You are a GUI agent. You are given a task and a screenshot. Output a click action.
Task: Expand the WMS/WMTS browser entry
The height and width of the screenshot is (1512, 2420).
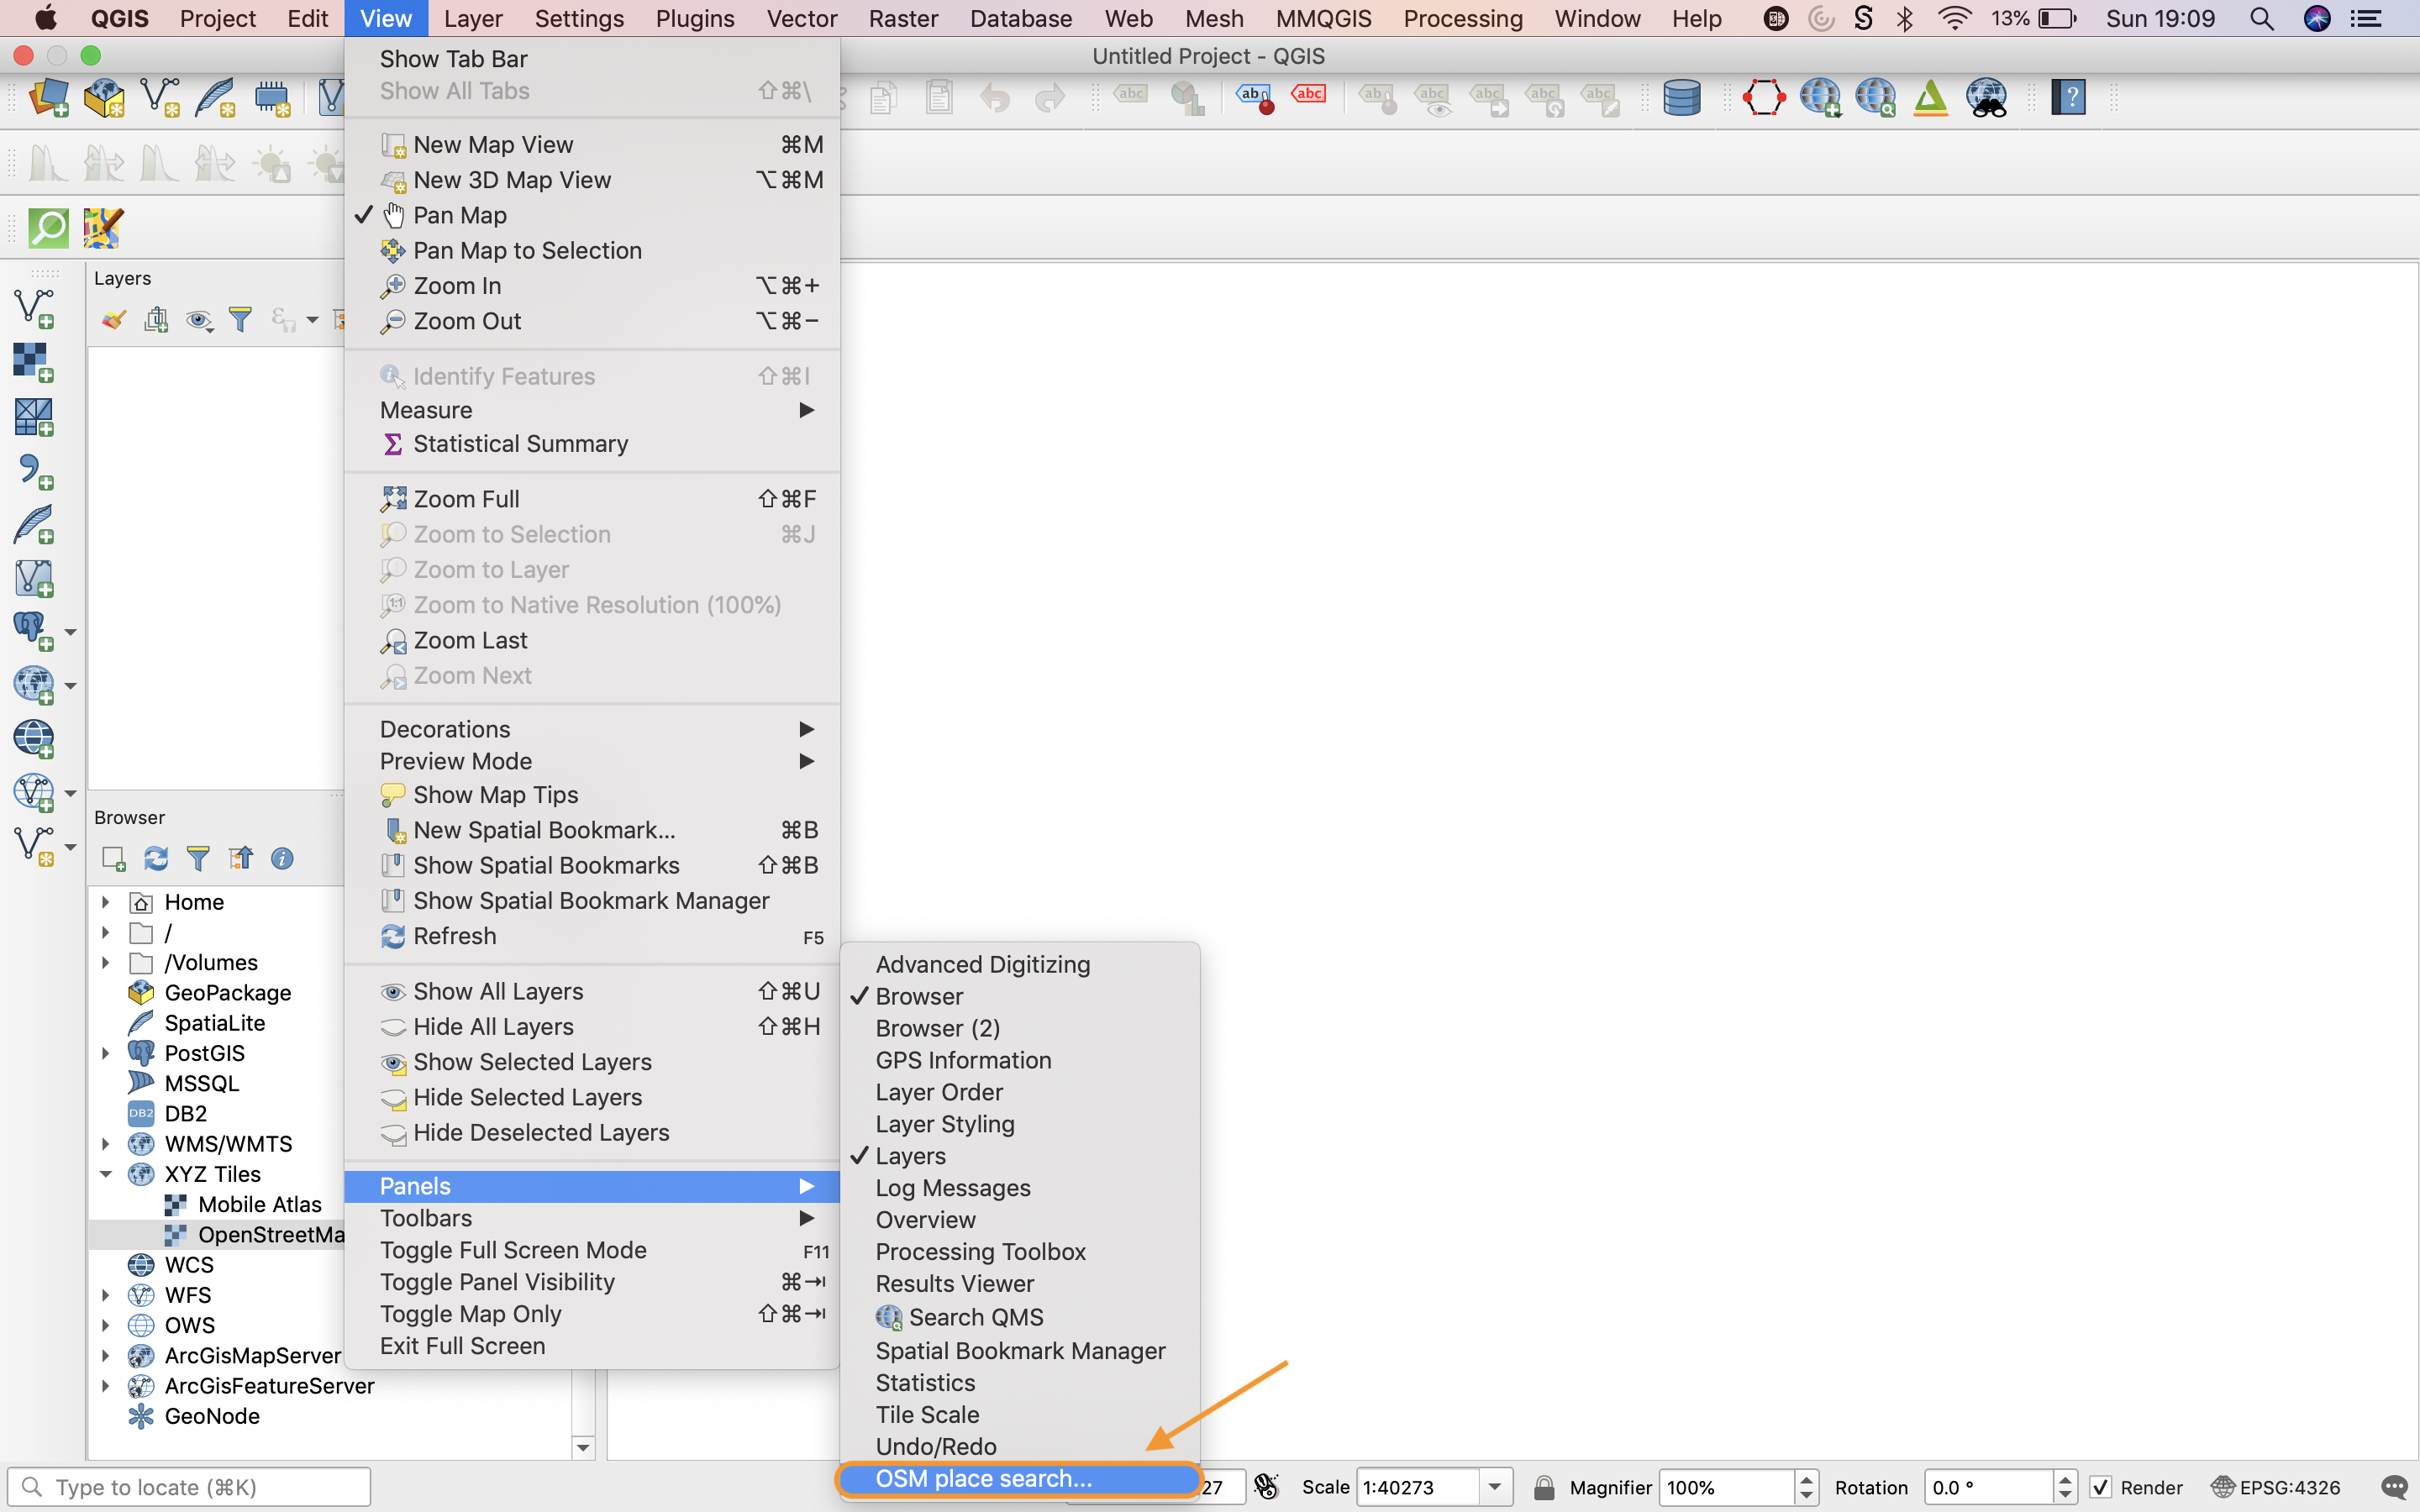106,1143
